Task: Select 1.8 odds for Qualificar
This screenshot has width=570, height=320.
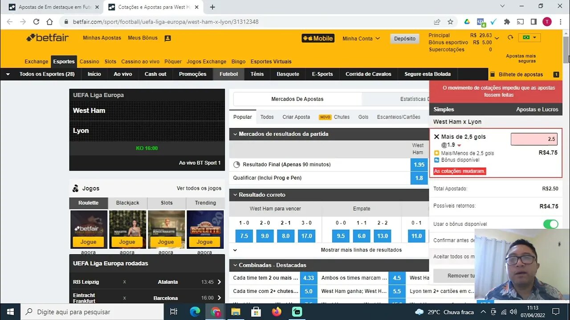Action: [x=419, y=178]
